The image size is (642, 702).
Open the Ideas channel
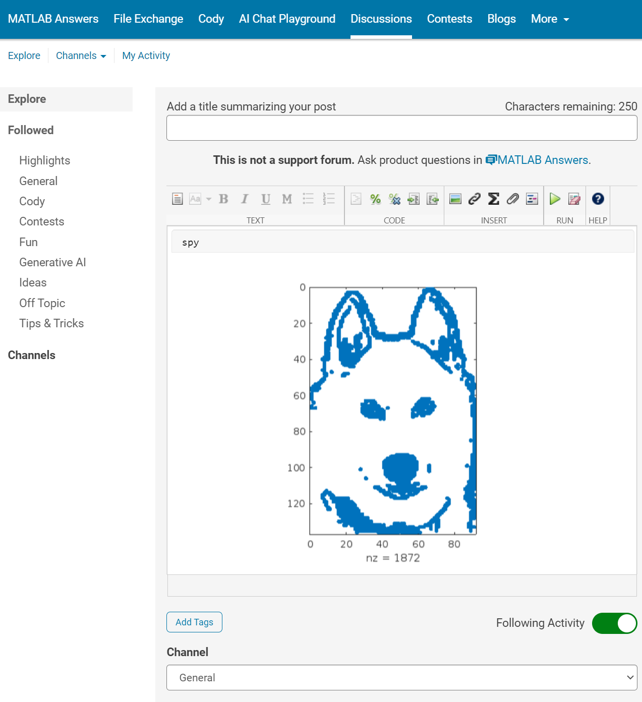pyautogui.click(x=33, y=282)
